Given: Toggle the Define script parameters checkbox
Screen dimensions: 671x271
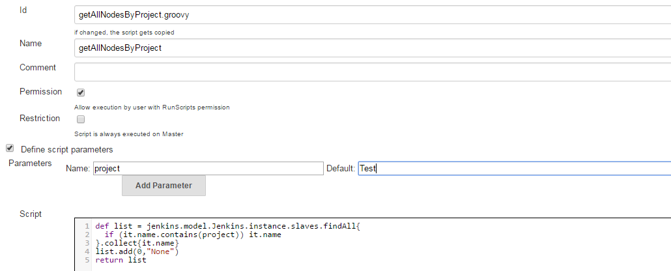Looking at the screenshot, I should point(10,149).
